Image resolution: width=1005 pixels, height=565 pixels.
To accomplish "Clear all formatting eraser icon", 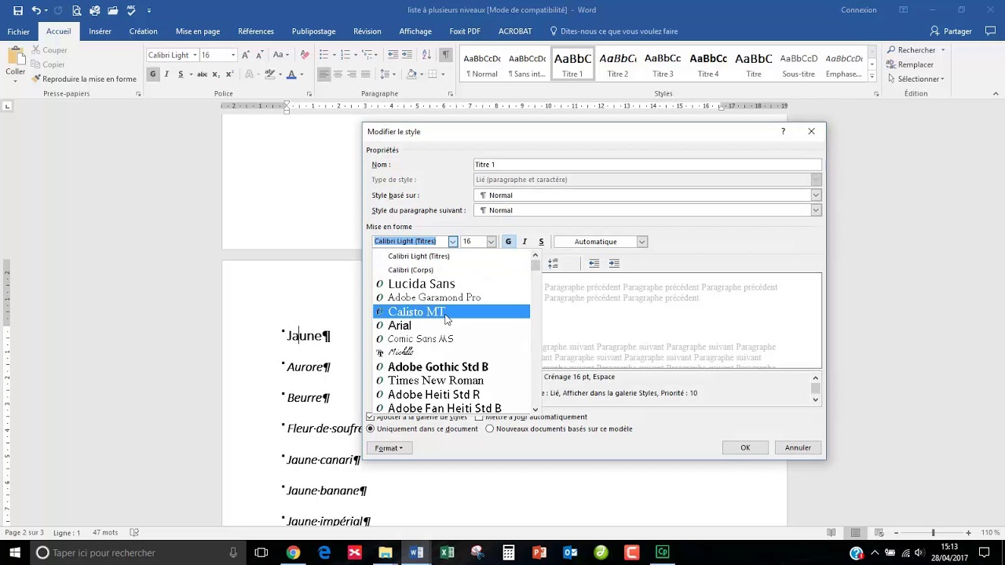I will (x=305, y=55).
